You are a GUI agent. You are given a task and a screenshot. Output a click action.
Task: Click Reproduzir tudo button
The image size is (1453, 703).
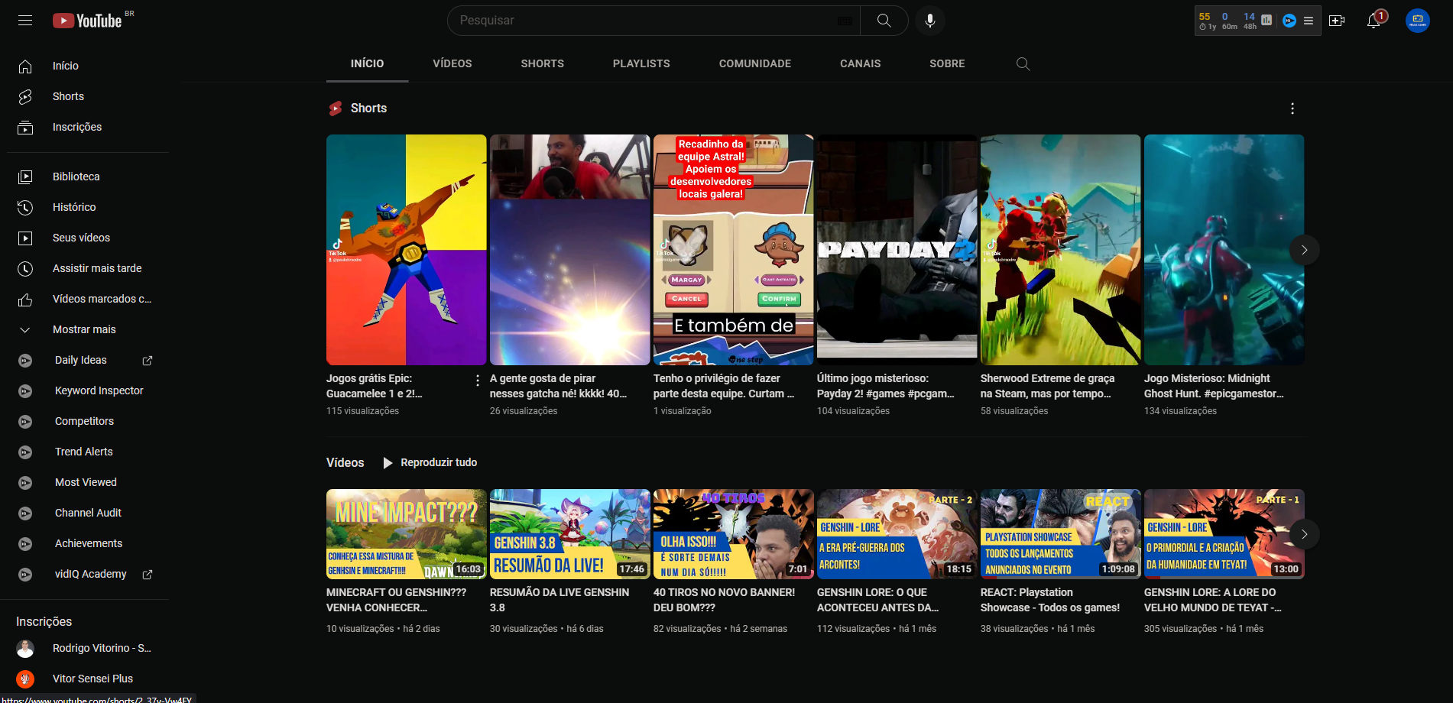click(x=430, y=462)
